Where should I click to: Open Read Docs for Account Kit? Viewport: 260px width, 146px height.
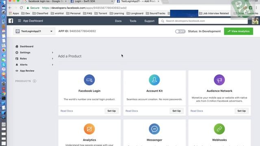pos(132,111)
